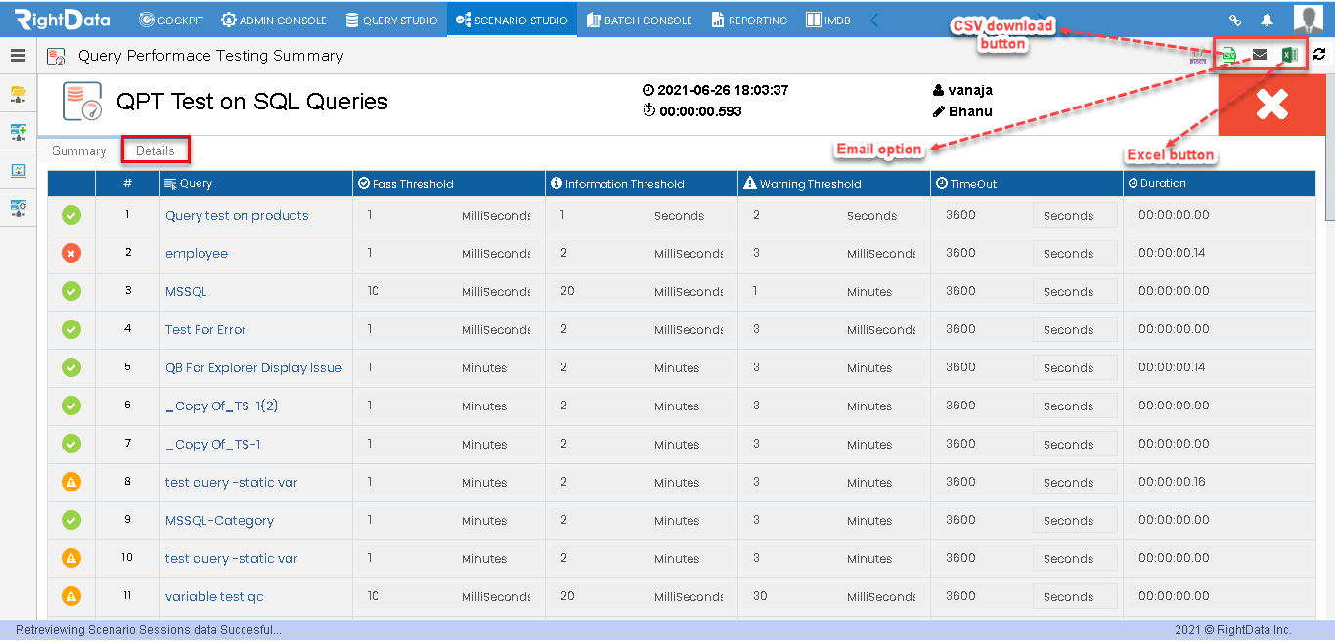Image resolution: width=1335 pixels, height=641 pixels.
Task: Click the Excel export icon
Action: click(1290, 55)
